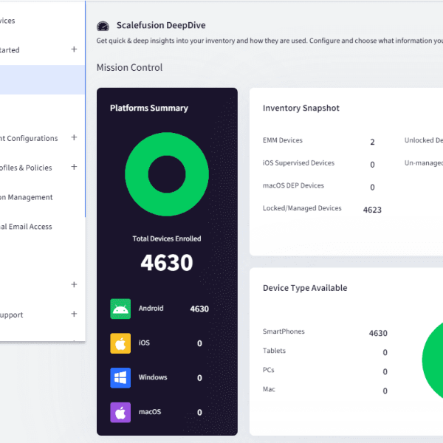Viewport: 443px width, 443px height.
Task: Open the Configurations sidebar item
Action: pyautogui.click(x=29, y=138)
